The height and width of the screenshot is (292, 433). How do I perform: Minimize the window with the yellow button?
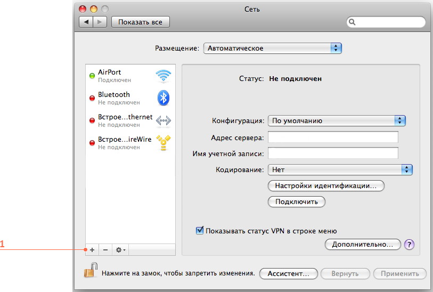tap(94, 9)
